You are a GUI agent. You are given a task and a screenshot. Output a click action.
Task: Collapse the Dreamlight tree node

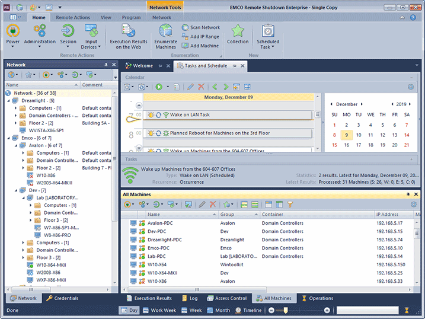point(8,101)
